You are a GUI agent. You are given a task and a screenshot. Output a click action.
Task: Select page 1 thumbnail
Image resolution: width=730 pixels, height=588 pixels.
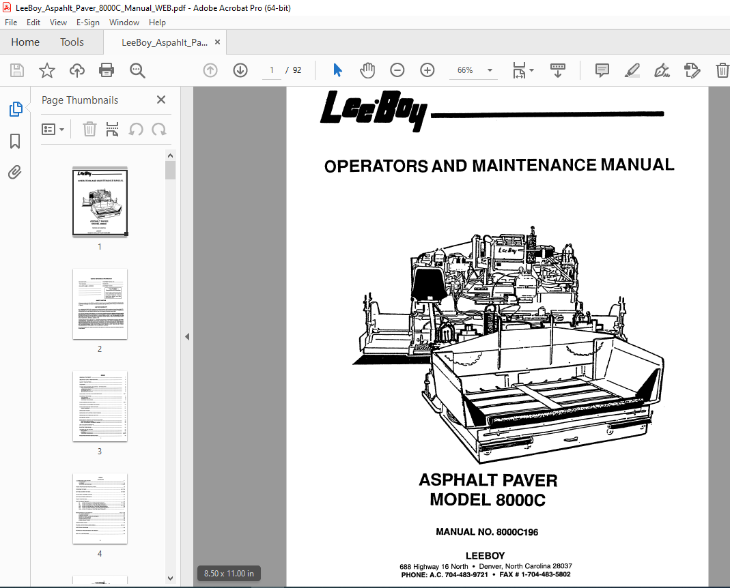pyautogui.click(x=100, y=203)
